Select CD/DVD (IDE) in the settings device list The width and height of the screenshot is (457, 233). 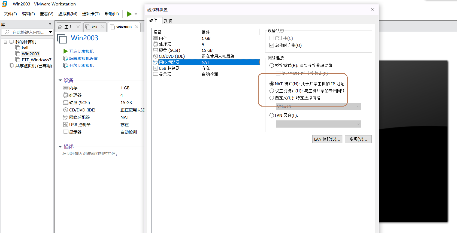pyautogui.click(x=206, y=56)
